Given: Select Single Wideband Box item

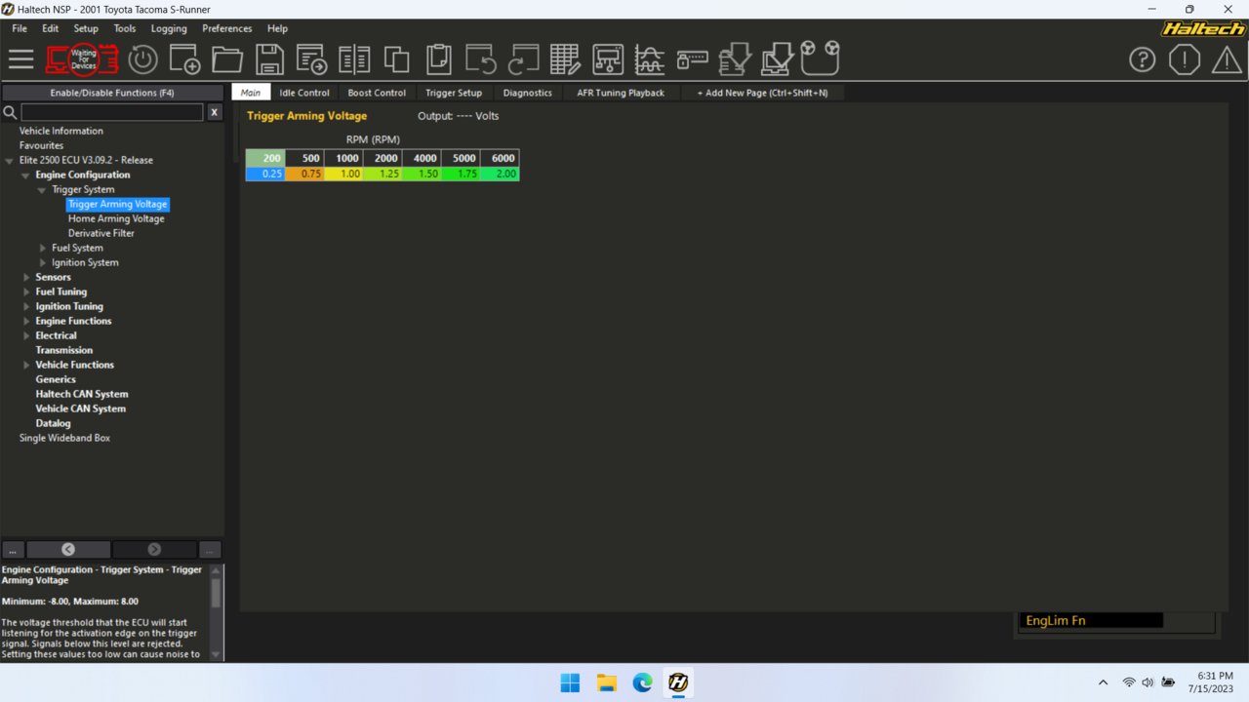Looking at the screenshot, I should [x=64, y=438].
